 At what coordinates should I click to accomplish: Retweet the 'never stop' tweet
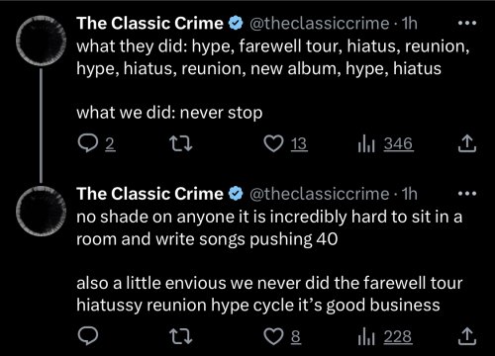click(x=180, y=144)
